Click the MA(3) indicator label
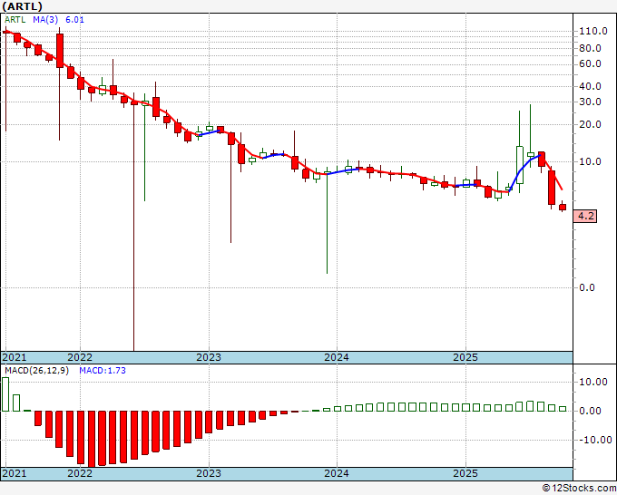617x495 pixels. coord(45,20)
